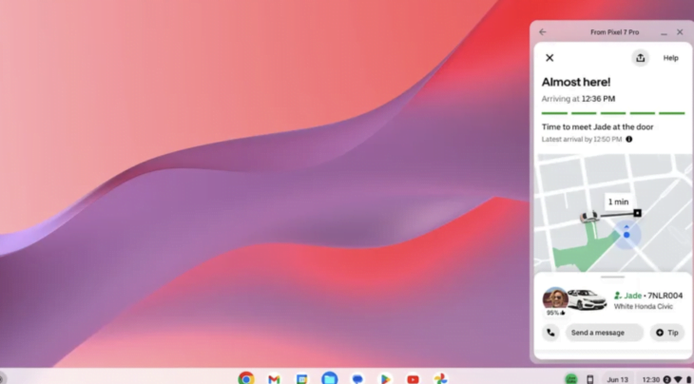This screenshot has height=384, width=694.
Task: Open Chrome from the shelf
Action: point(246,378)
